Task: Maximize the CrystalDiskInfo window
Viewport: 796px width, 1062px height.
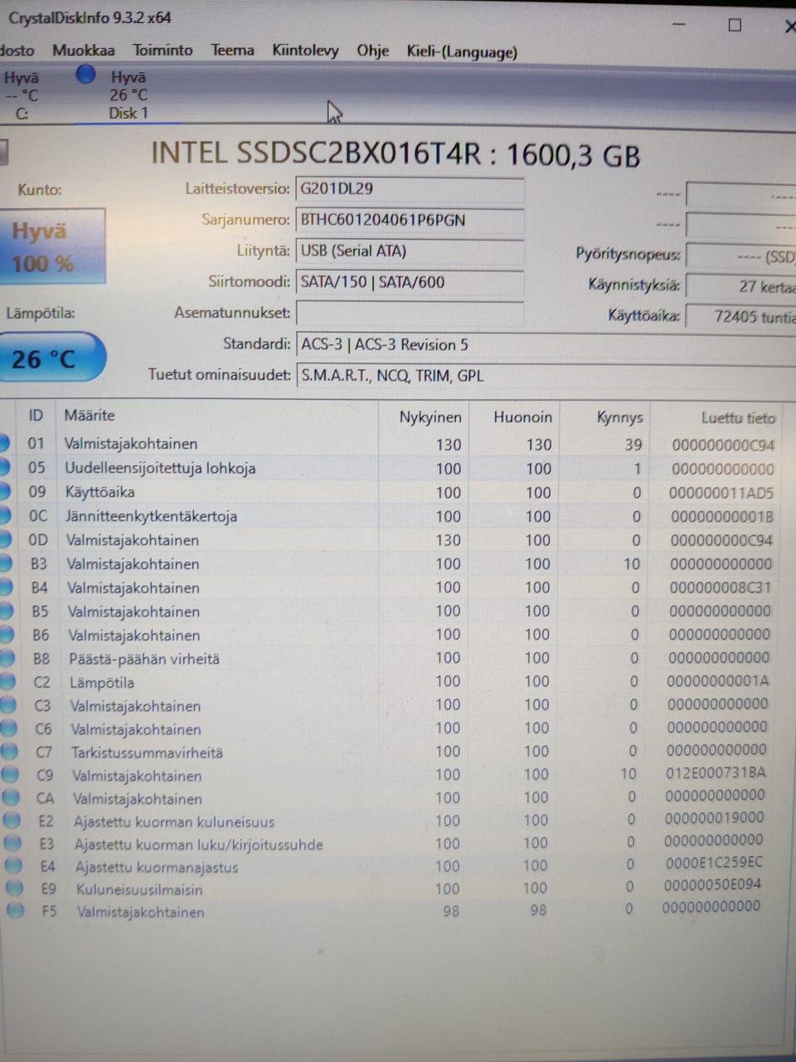Action: (735, 25)
